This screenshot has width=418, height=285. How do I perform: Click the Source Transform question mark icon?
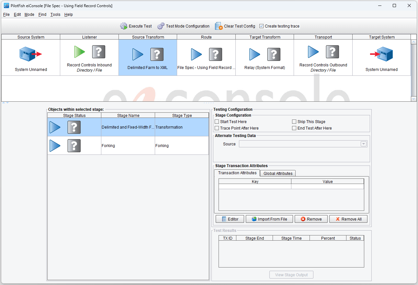tap(157, 54)
